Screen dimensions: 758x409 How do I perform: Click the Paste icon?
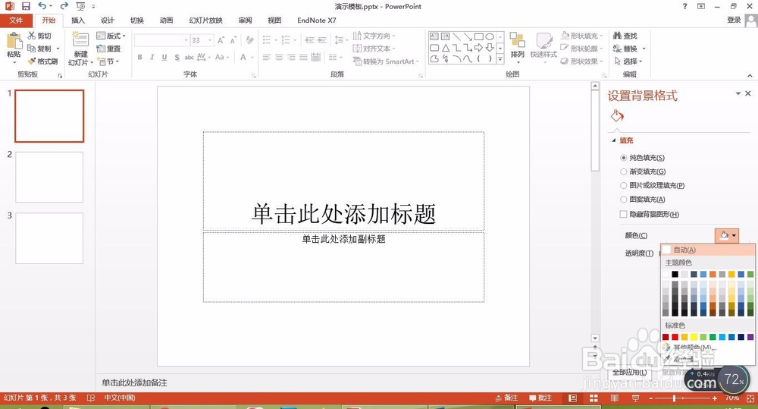[x=14, y=42]
